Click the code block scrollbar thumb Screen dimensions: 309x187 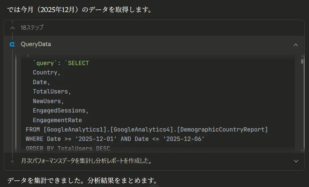pyautogui.click(x=302, y=61)
